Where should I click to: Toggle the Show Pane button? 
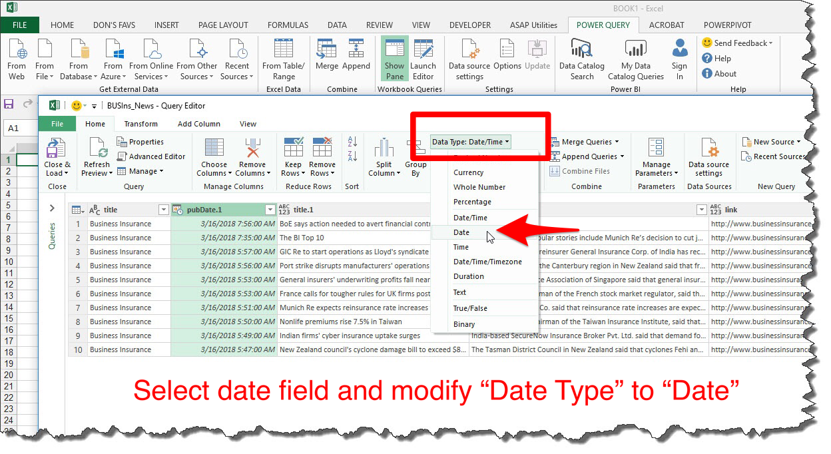[x=394, y=57]
